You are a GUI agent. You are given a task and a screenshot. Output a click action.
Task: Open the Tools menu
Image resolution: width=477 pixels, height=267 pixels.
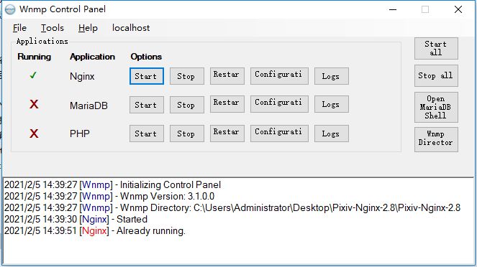(53, 28)
